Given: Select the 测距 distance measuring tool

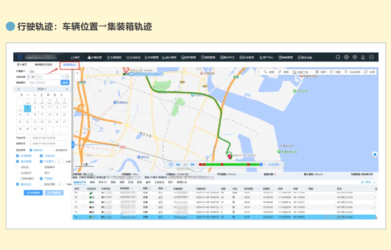Looking at the screenshot, I should click(x=283, y=72).
